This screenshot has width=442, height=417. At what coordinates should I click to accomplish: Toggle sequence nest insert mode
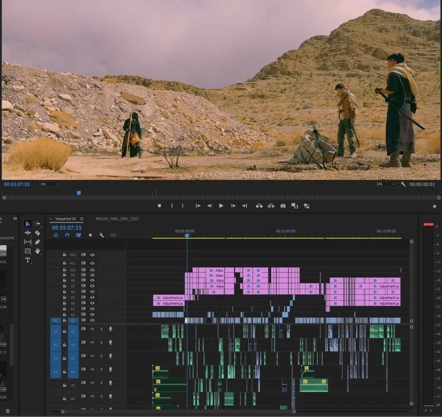(56, 235)
